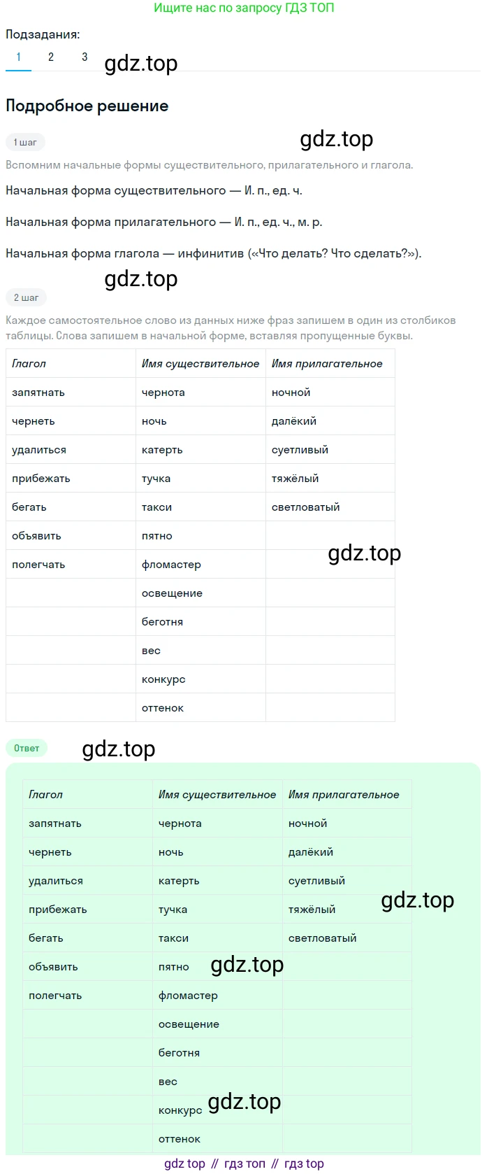Click gdz.top watermark beside the subtask tabs
The image size is (489, 1174).
pos(140,64)
